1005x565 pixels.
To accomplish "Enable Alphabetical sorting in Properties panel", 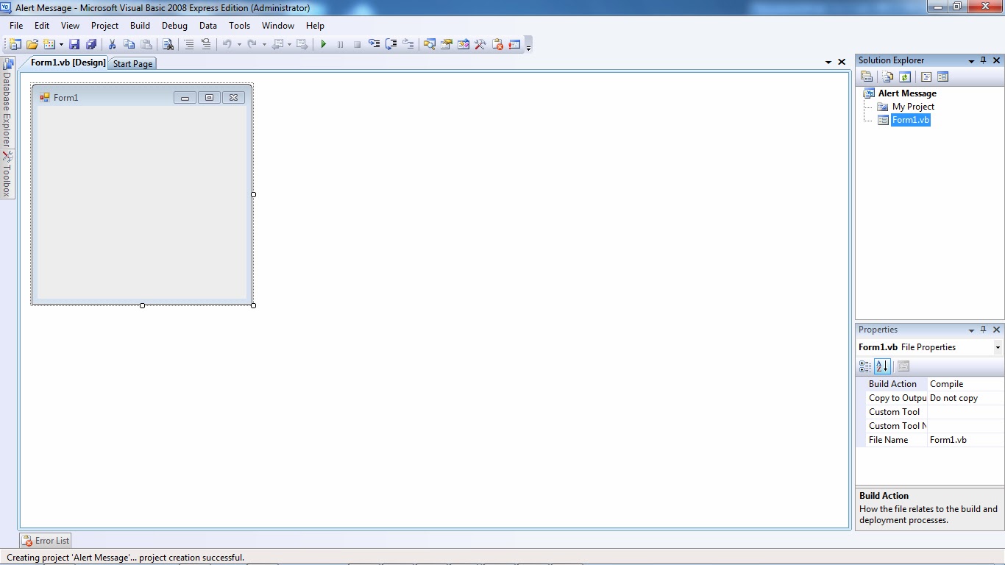I will pos(882,366).
